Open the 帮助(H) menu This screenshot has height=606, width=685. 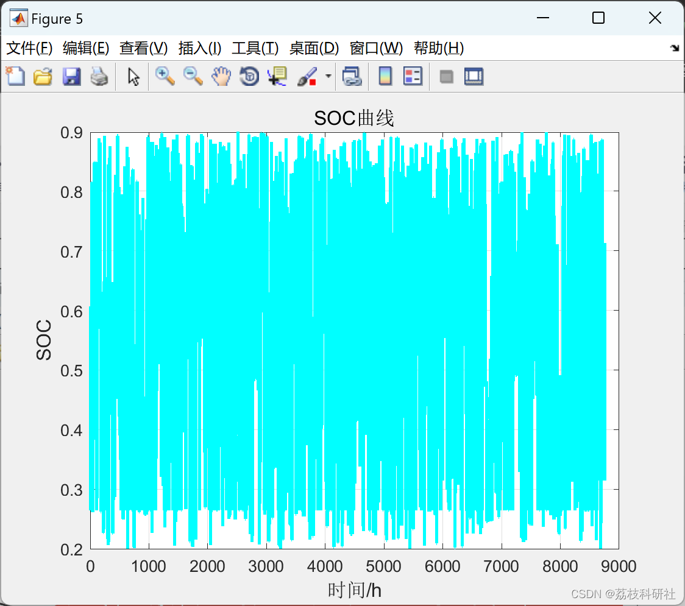point(439,48)
